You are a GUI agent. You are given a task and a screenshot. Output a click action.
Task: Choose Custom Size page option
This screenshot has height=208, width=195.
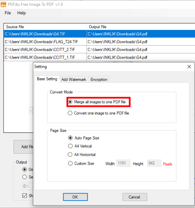click(81, 163)
